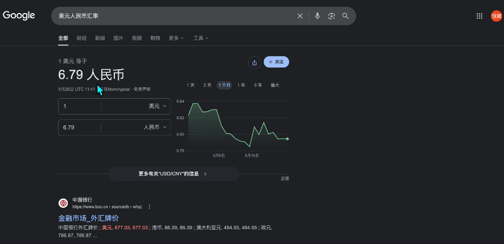Clear the search box with X icon

300,16
